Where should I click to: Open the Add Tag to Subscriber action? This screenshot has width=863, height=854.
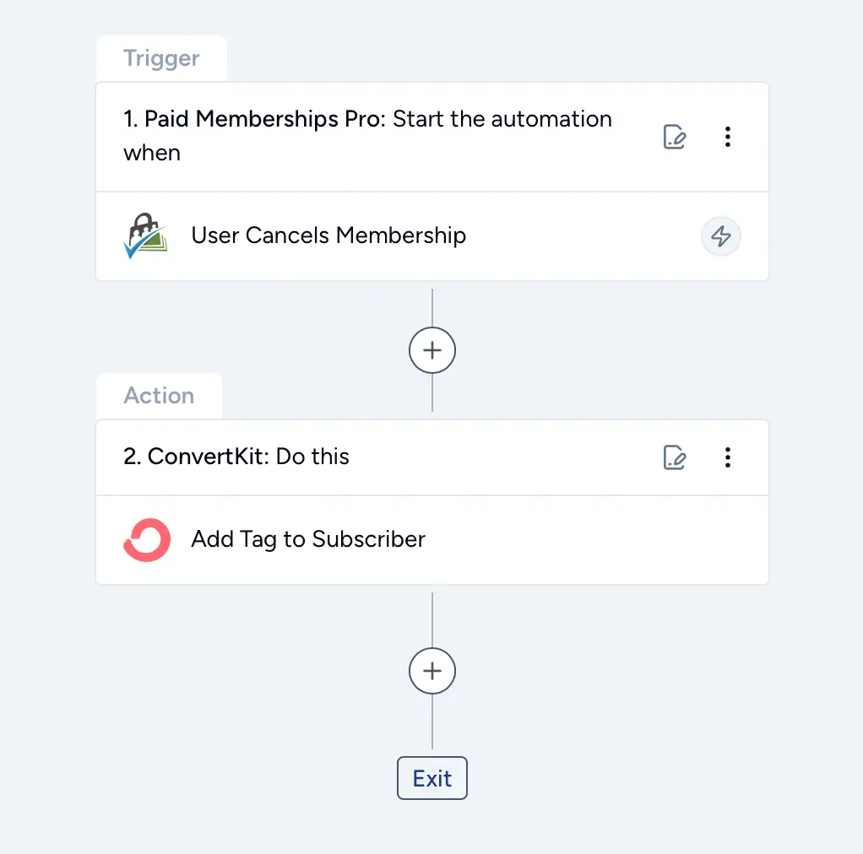432,540
